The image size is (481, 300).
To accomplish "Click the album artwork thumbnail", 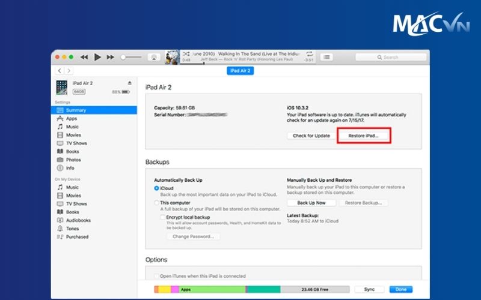I will click(x=172, y=57).
